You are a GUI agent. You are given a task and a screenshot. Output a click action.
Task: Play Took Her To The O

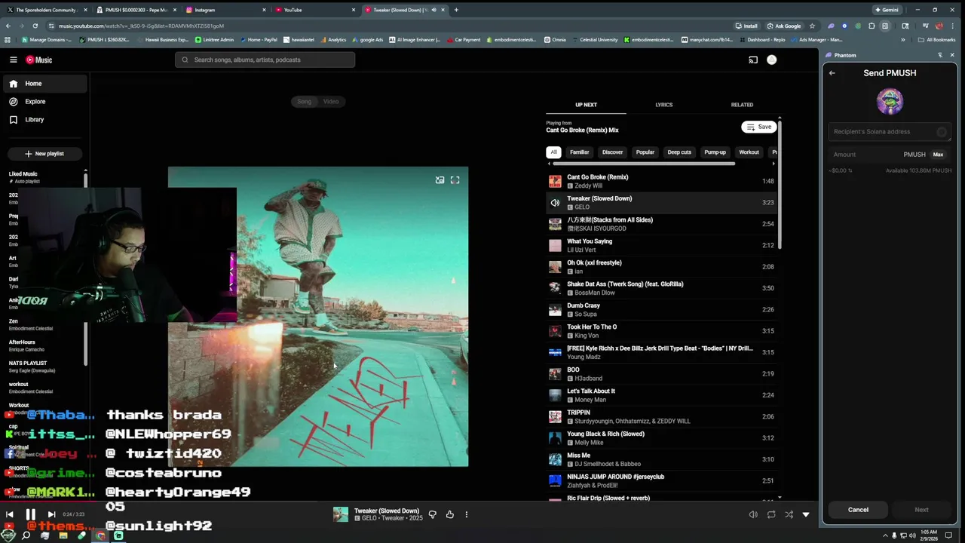pos(663,331)
